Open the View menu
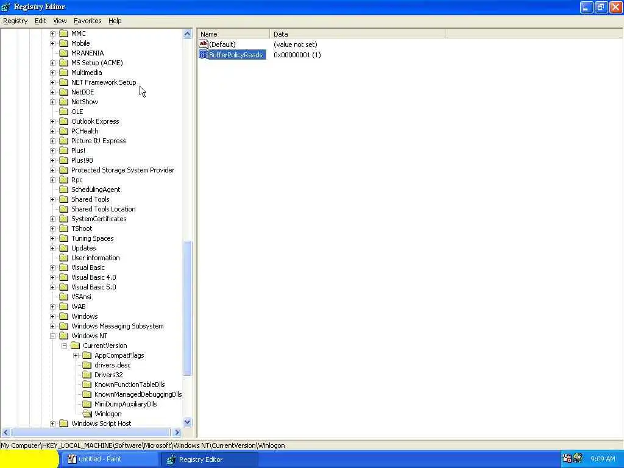 [x=60, y=21]
